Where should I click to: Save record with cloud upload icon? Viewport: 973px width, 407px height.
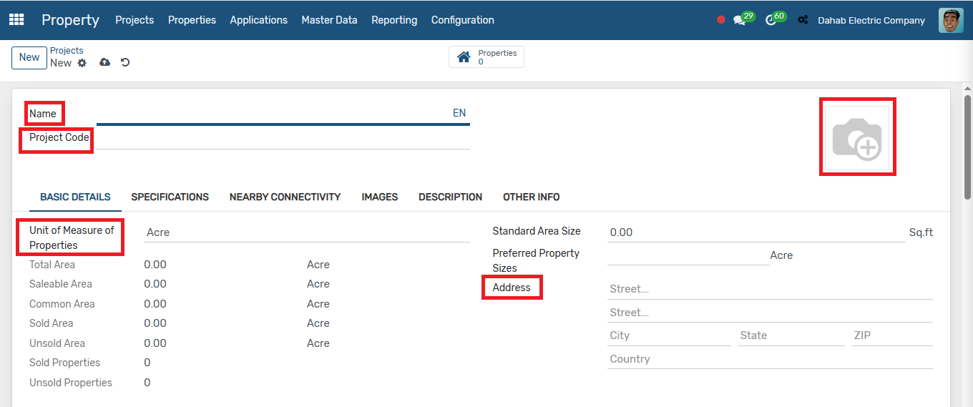point(104,62)
